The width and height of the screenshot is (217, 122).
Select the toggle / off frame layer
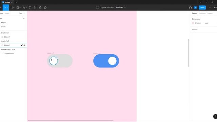click(5, 41)
